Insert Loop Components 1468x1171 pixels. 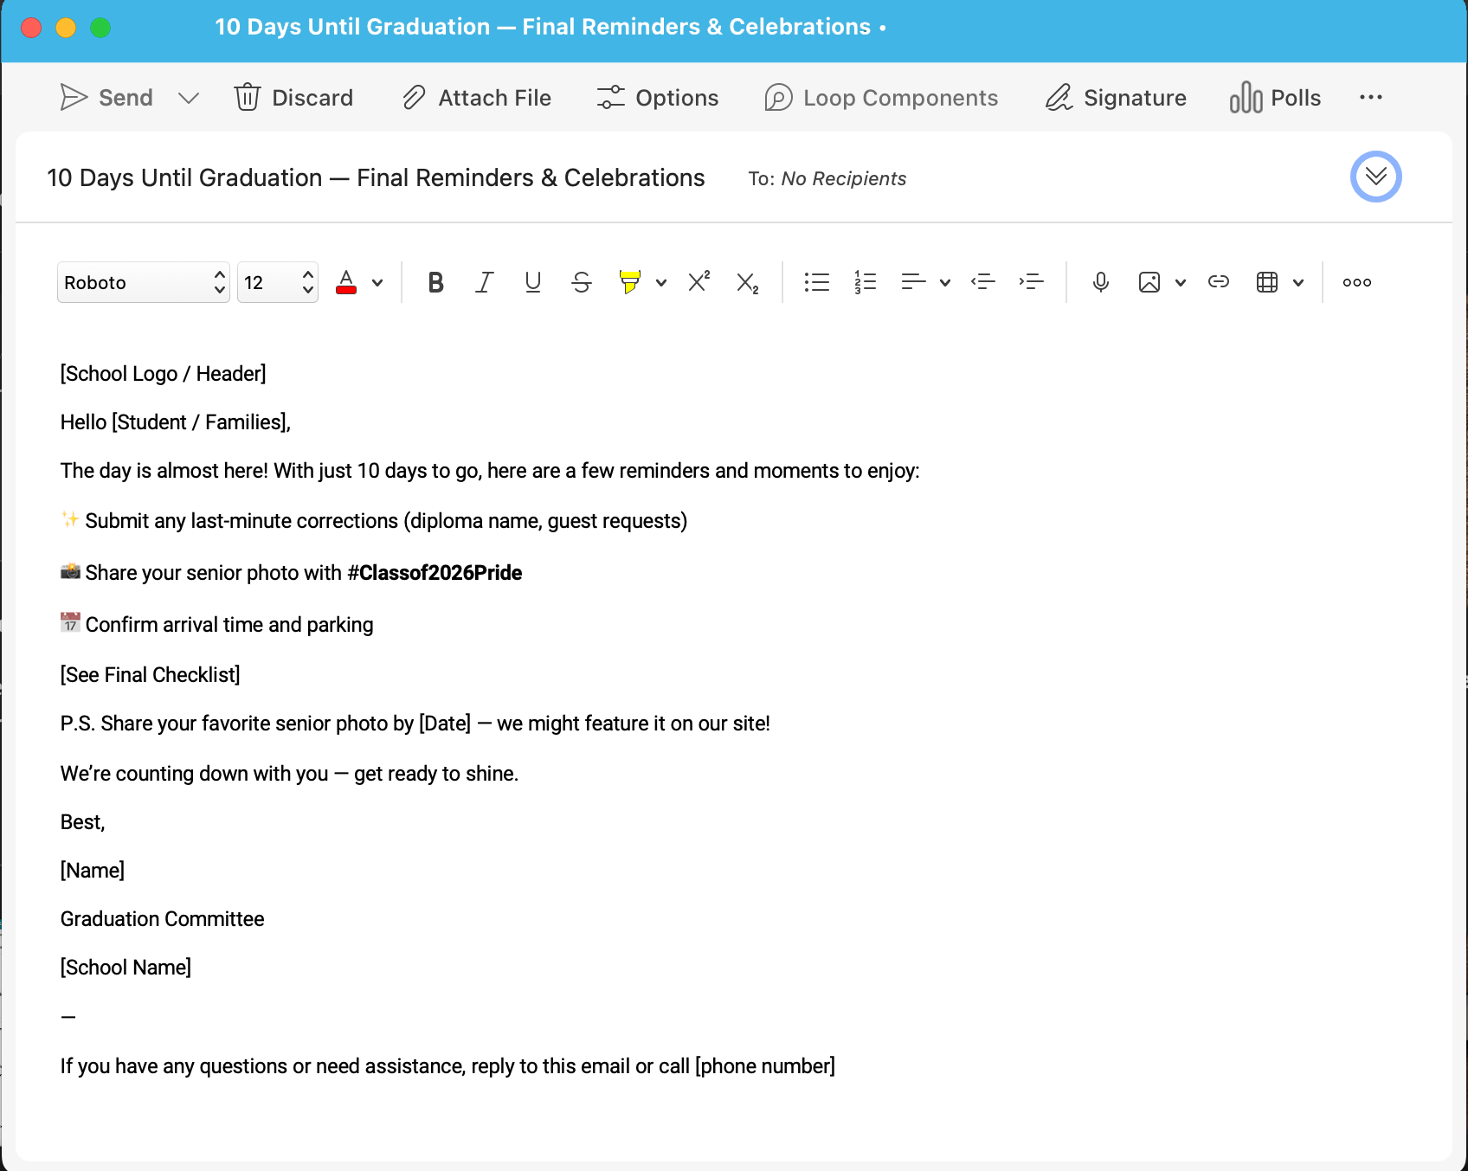pos(881,98)
